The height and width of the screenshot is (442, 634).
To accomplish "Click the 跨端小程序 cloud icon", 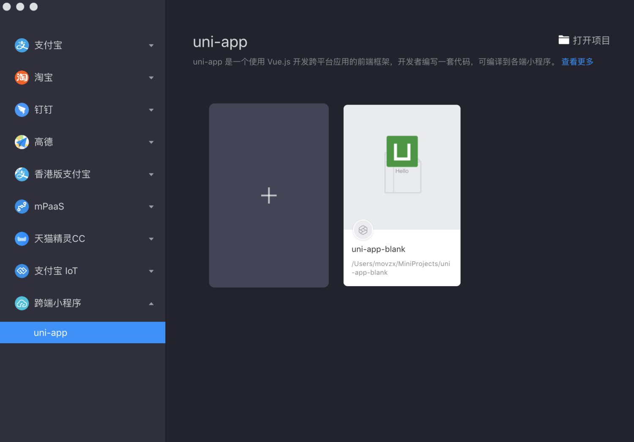I will 22,303.
